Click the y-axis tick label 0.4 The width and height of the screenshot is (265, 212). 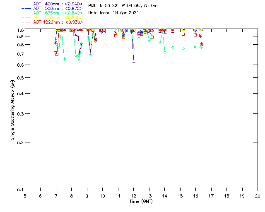point(20,94)
